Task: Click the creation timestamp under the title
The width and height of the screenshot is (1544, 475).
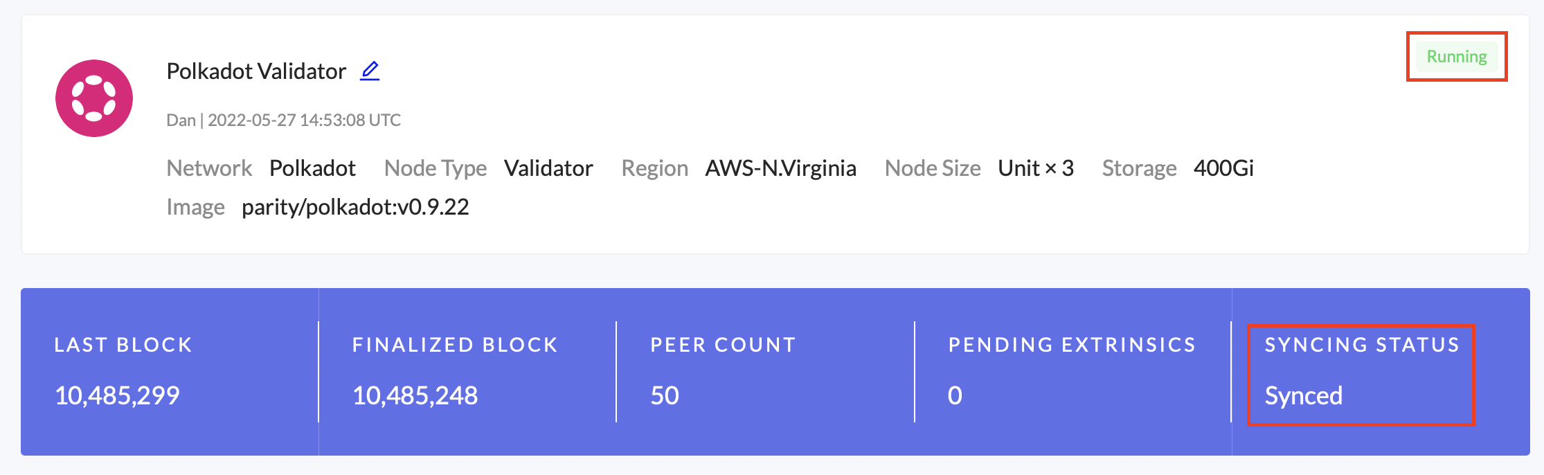Action: [304, 120]
